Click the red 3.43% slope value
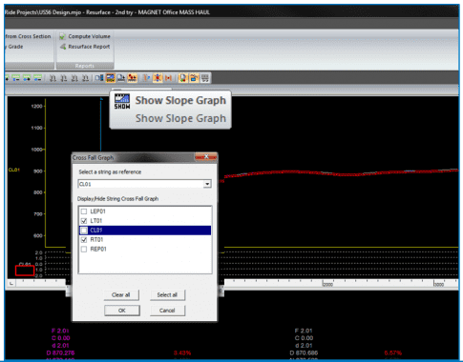This screenshot has height=362, width=463. click(182, 353)
